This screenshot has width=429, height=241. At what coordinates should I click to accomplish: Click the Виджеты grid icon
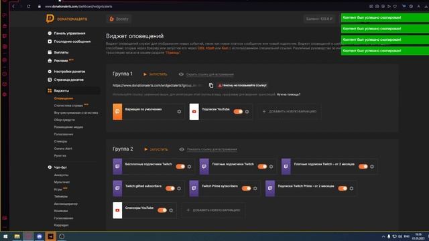point(50,91)
